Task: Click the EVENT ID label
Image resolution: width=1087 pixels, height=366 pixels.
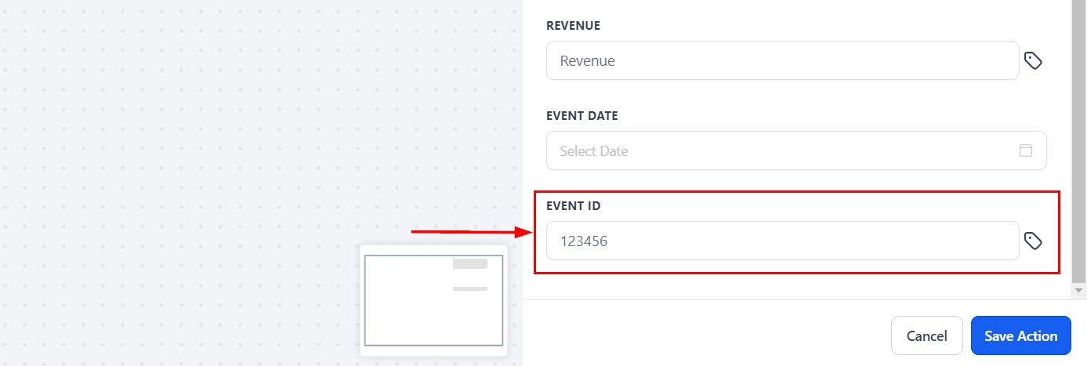Action: coord(572,206)
